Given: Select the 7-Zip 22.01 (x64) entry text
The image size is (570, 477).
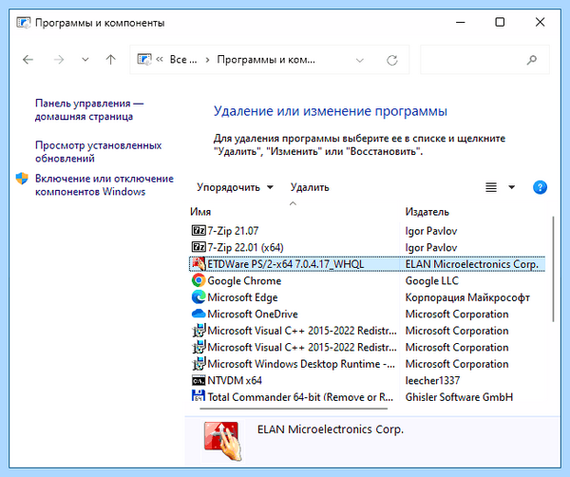Looking at the screenshot, I should [x=245, y=248].
